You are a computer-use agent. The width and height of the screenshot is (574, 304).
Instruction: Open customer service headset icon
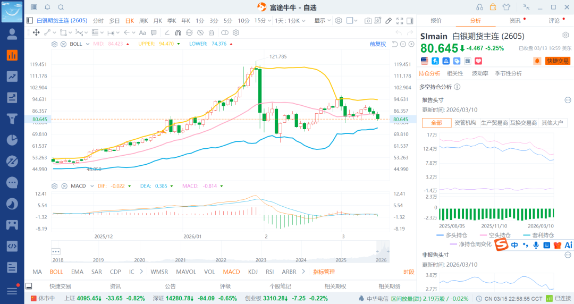479,7
